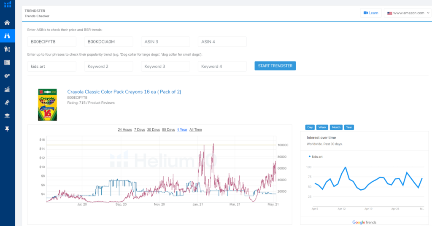The height and width of the screenshot is (226, 432).
Task: Click the gears operations icon in sidebar
Action: tap(7, 76)
